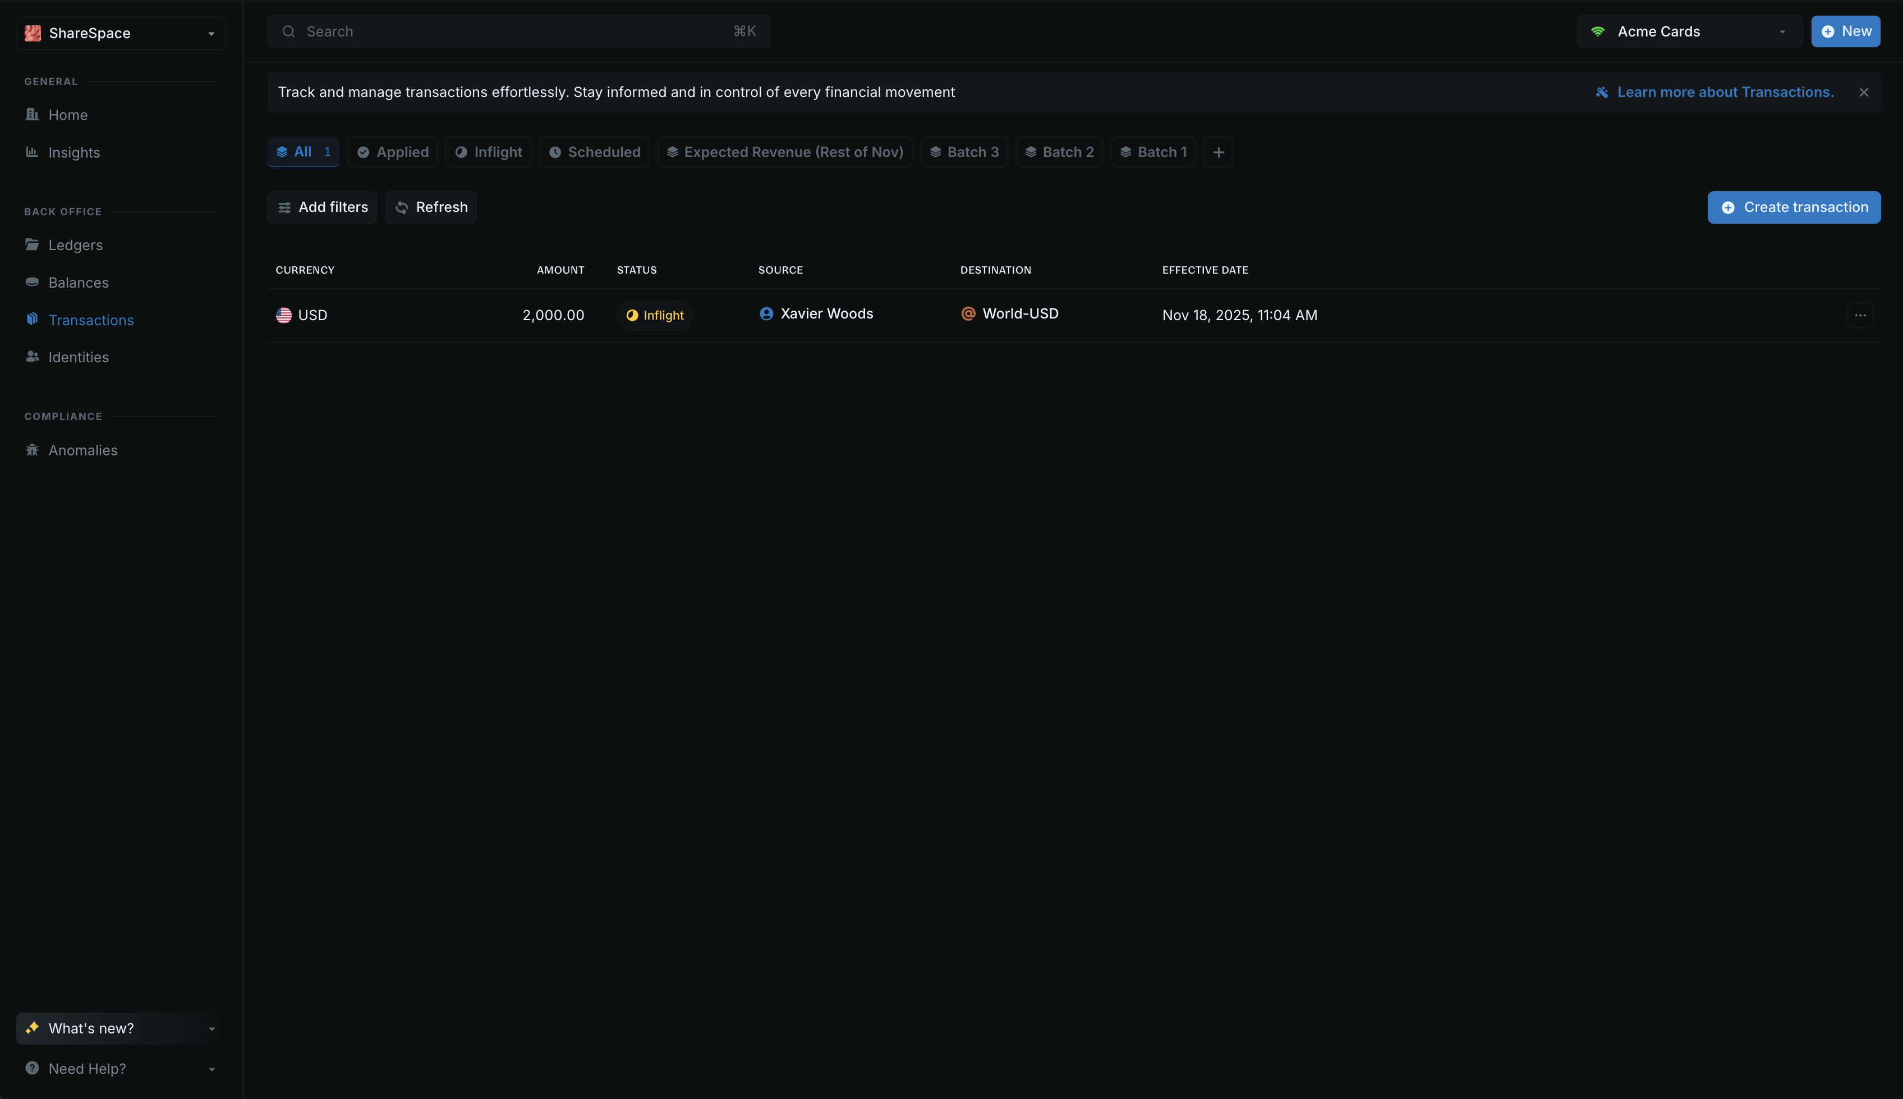1903x1099 pixels.
Task: Open Learn more about Transactions link
Action: (1725, 92)
